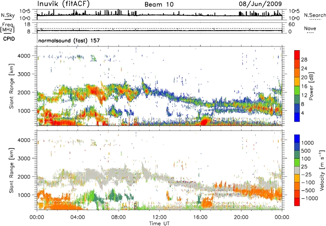
Task: Click the '04:00' time tick label
Action: (x=77, y=217)
